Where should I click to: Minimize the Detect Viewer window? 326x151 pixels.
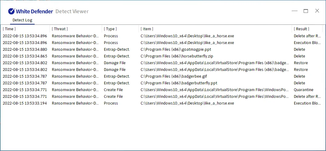(294, 11)
